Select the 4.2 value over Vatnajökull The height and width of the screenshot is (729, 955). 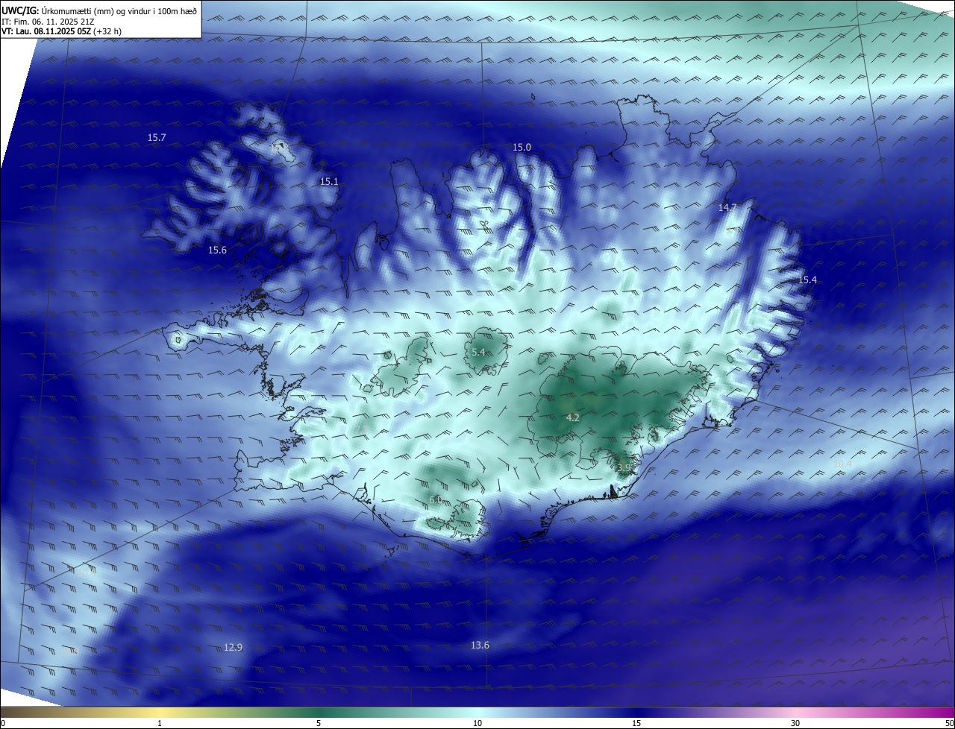(x=573, y=417)
